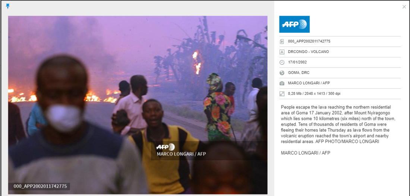Image resolution: width=410 pixels, height=196 pixels.
Task: Click the camera photographer icon
Action: (282, 83)
